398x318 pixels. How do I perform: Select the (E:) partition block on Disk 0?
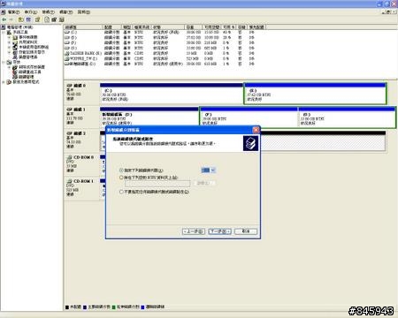coord(315,94)
